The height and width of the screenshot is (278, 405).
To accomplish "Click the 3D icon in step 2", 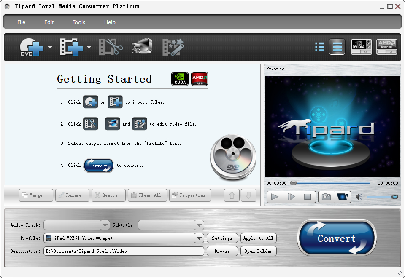I will [x=112, y=124].
